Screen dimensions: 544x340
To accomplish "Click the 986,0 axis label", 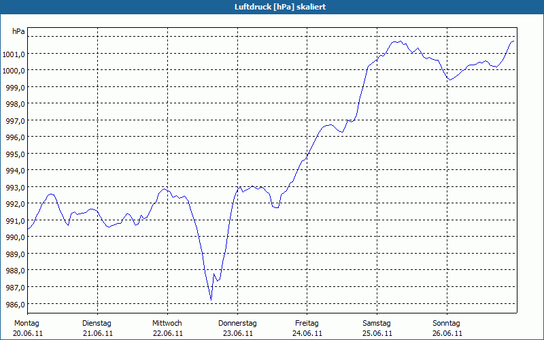I will tap(15, 304).
